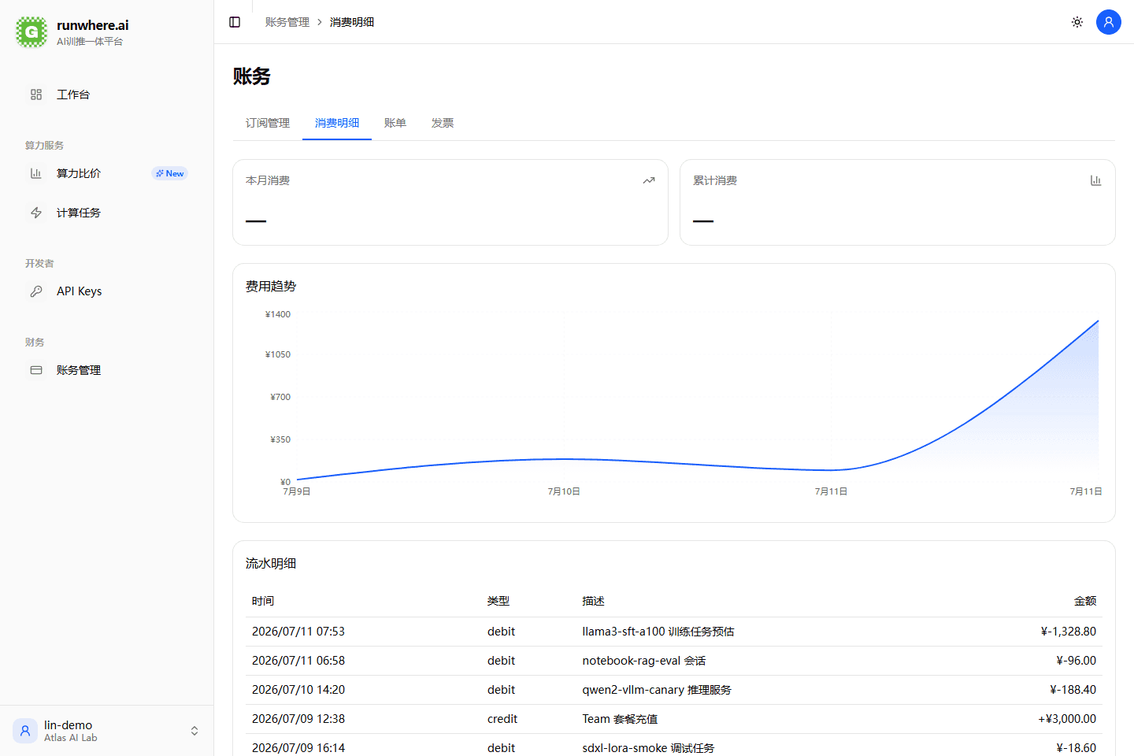Click 账务管理 breadcrumb link

[x=287, y=22]
